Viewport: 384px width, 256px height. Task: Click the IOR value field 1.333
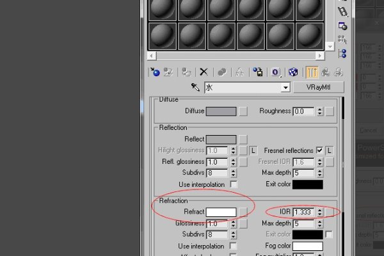[x=303, y=212]
